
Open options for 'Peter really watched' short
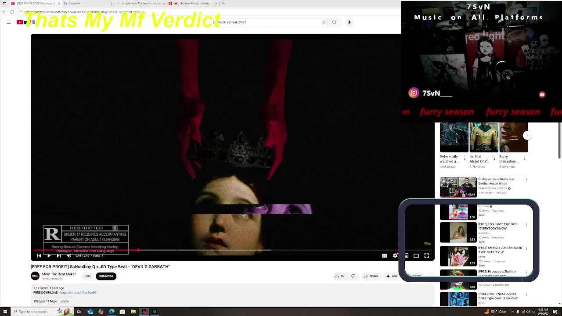click(465, 158)
